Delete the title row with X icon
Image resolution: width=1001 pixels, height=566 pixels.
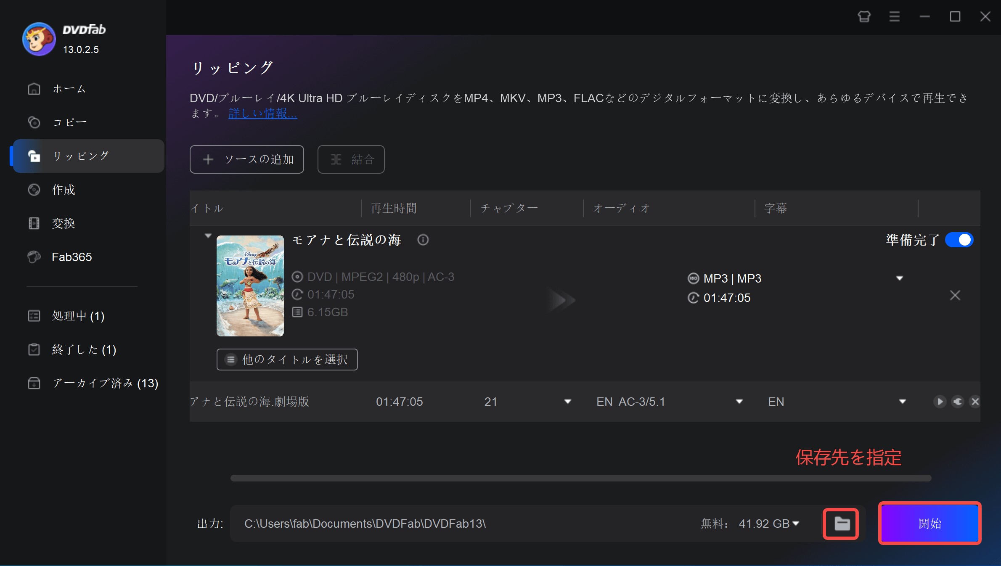pyautogui.click(x=975, y=402)
